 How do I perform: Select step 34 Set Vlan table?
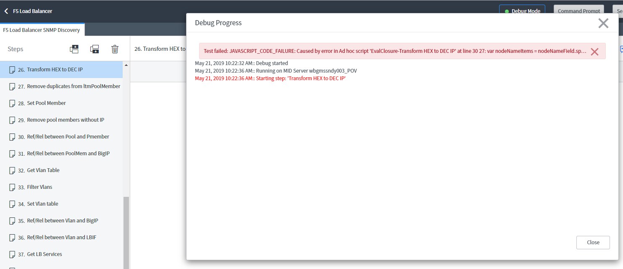tap(61, 204)
